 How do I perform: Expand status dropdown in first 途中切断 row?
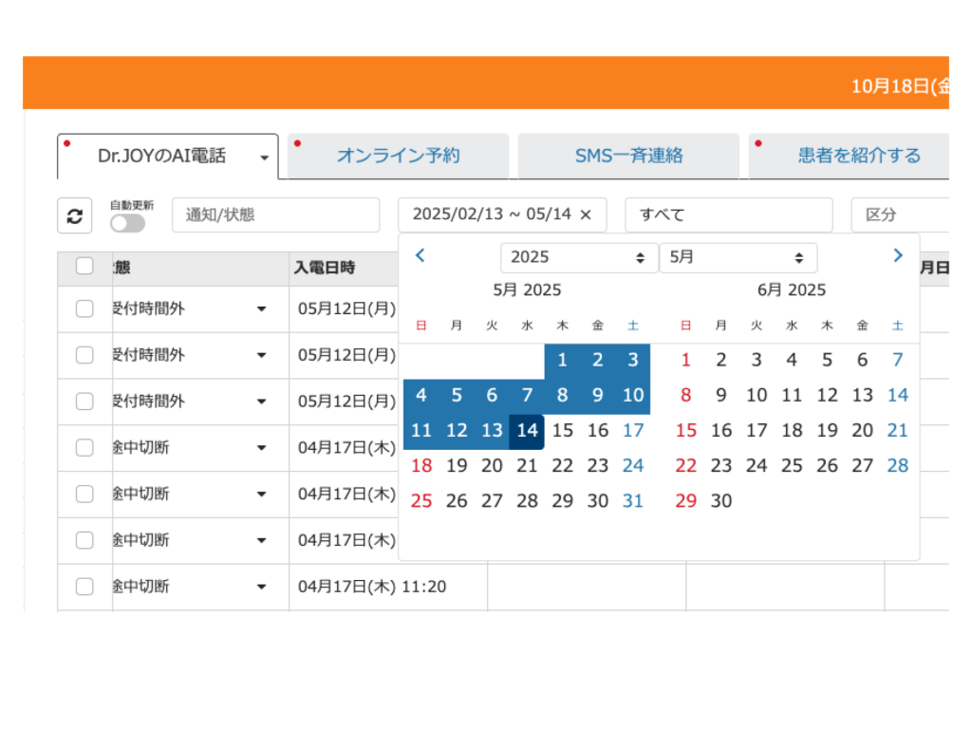261,448
